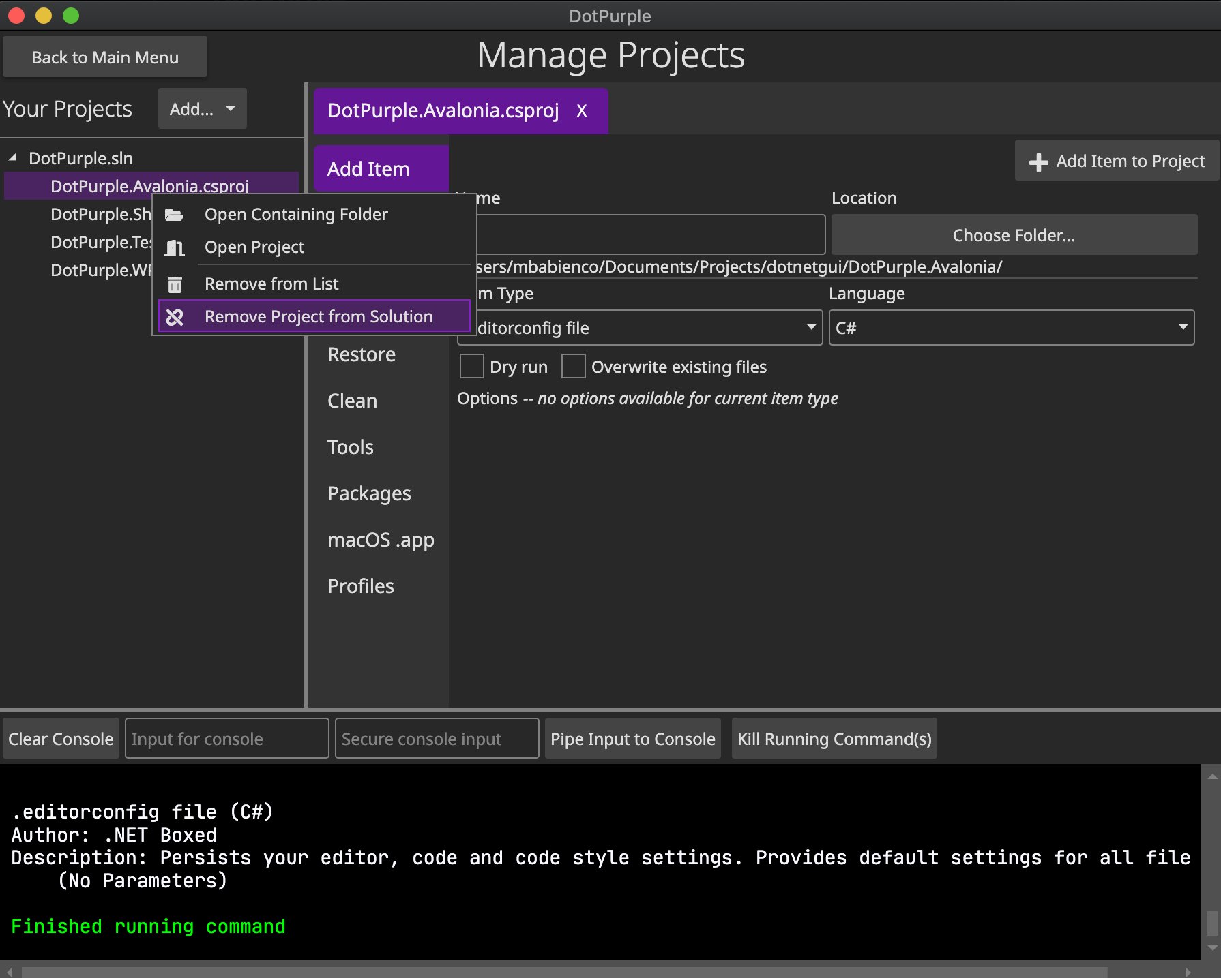Select the DotPurple.Sh project row
Image resolution: width=1221 pixels, height=978 pixels.
tap(100, 214)
